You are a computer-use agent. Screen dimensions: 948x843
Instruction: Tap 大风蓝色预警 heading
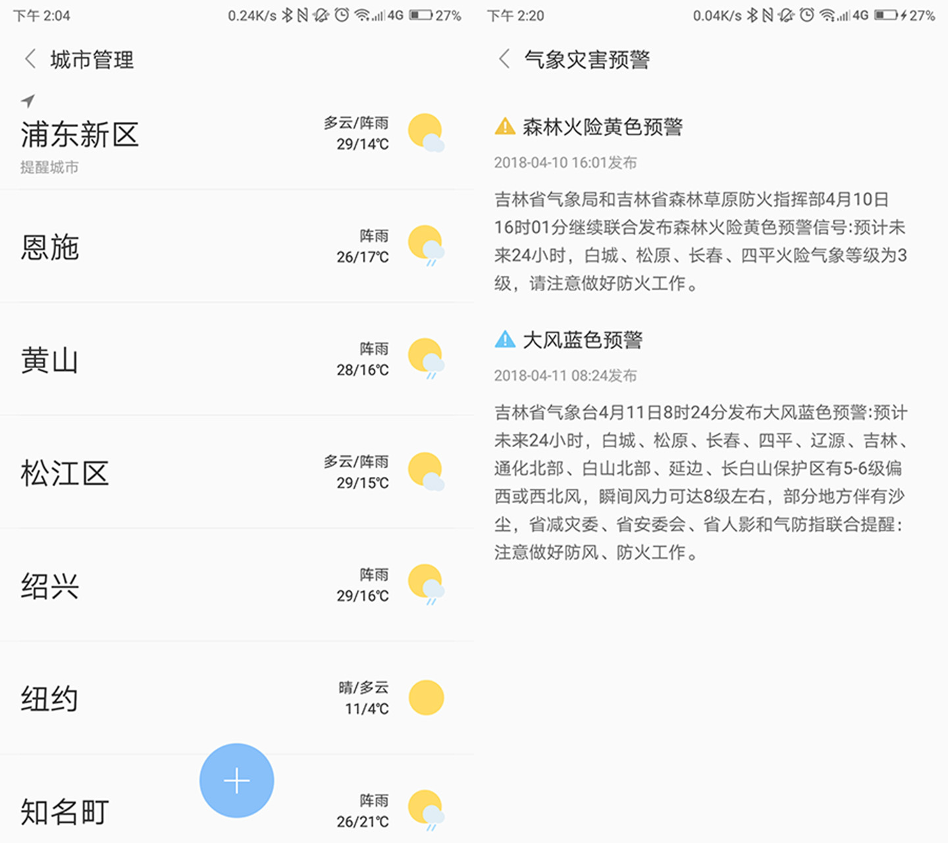(583, 340)
